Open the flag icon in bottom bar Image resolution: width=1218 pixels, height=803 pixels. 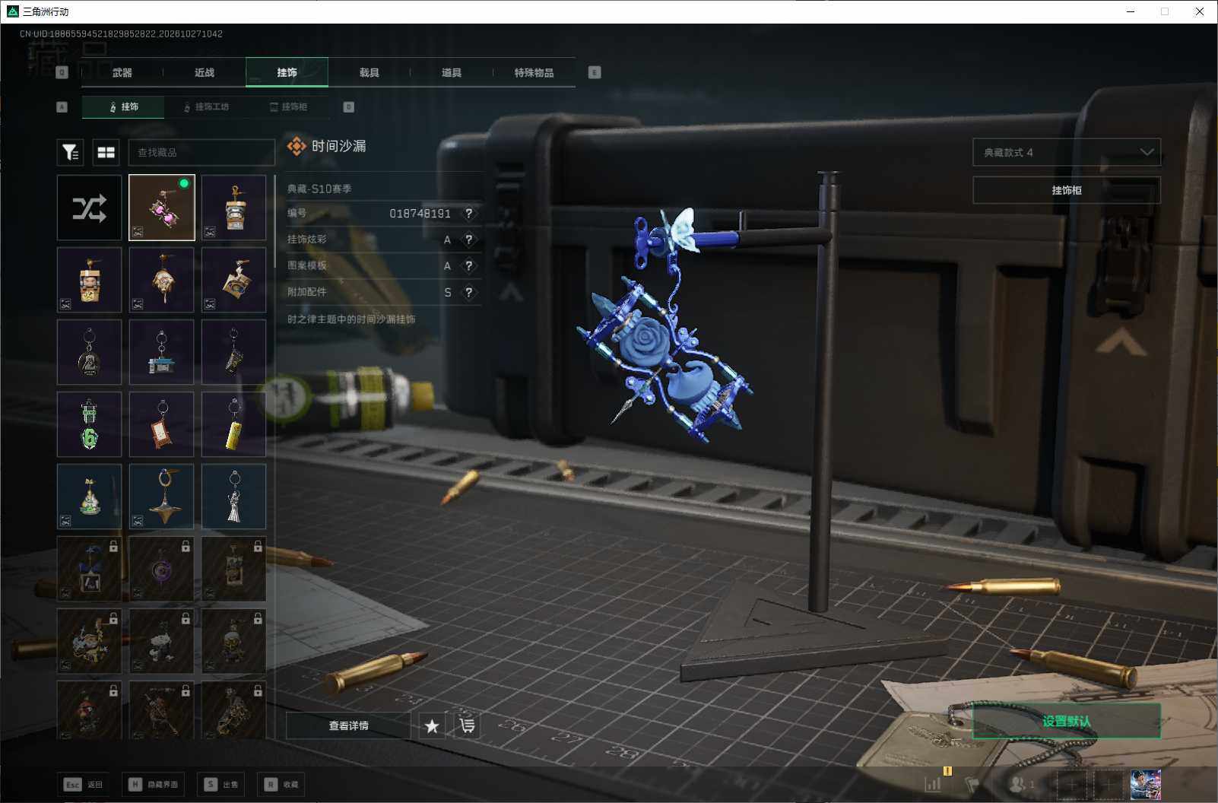coord(972,784)
